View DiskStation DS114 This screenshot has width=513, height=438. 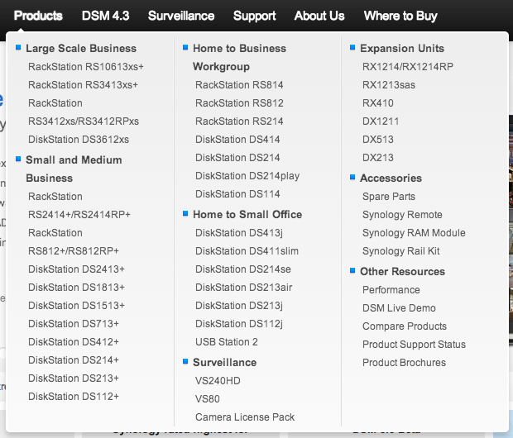click(x=237, y=194)
